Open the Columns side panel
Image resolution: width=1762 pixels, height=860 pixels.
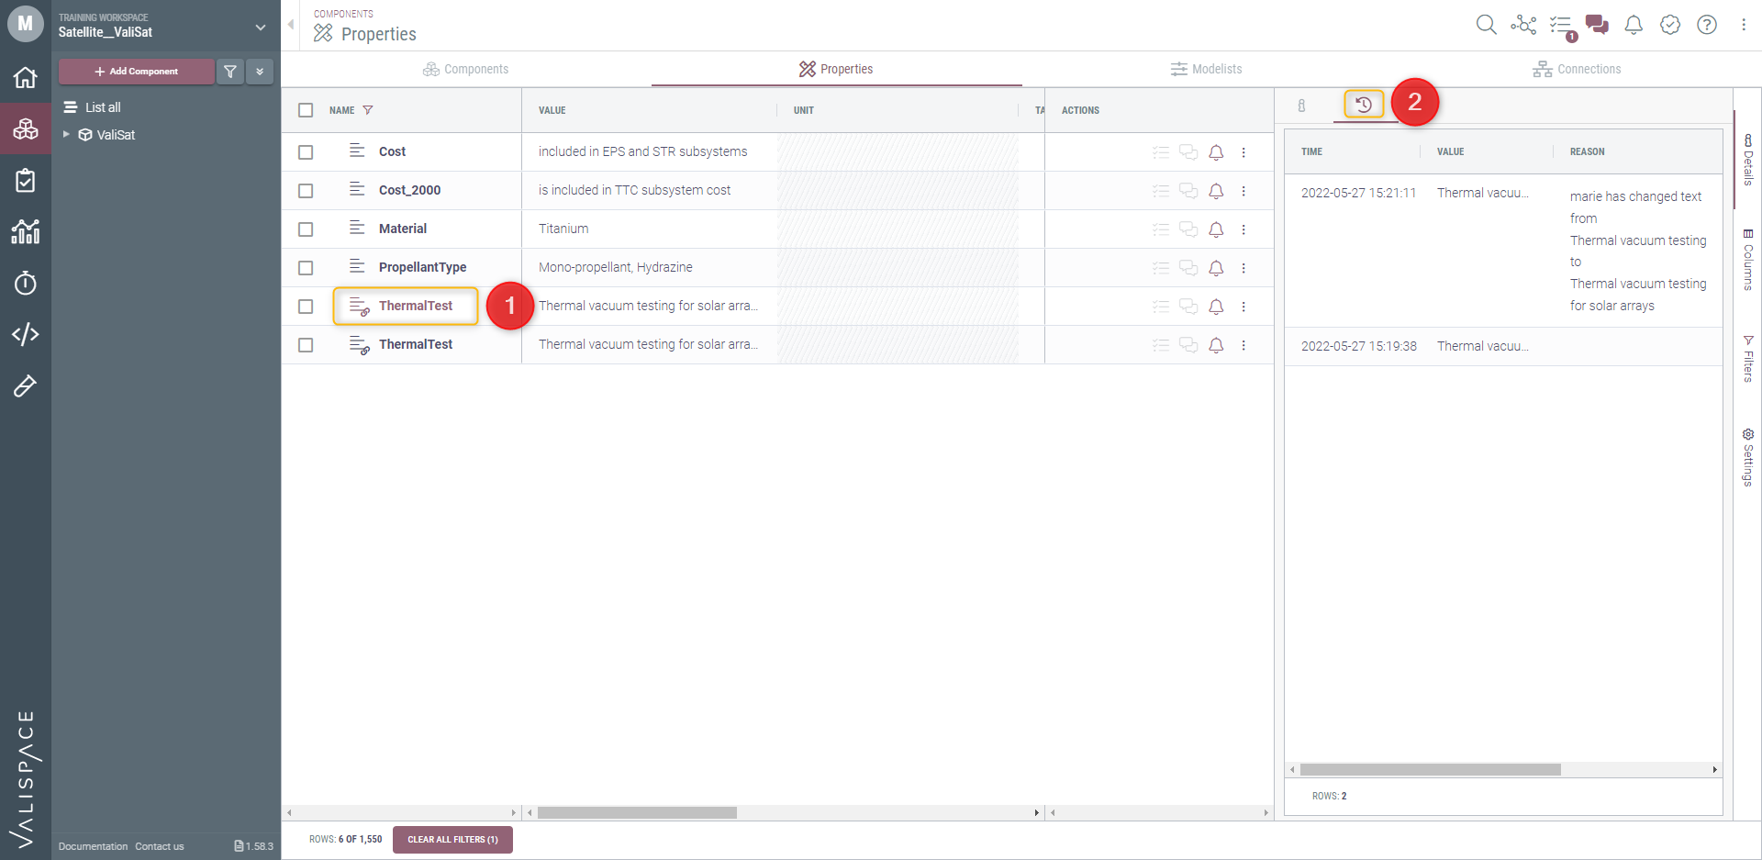(1748, 260)
